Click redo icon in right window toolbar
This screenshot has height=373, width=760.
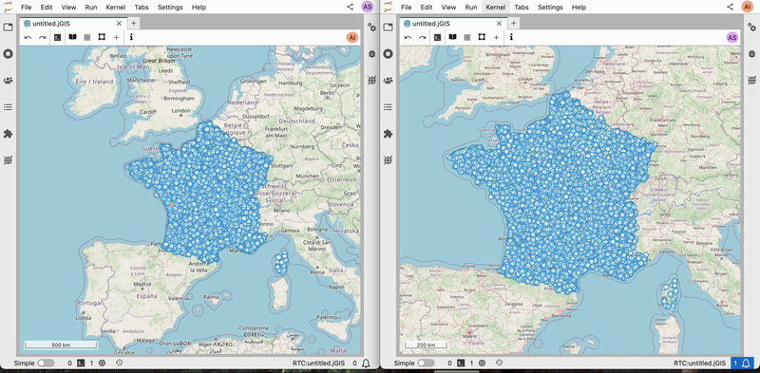point(423,37)
